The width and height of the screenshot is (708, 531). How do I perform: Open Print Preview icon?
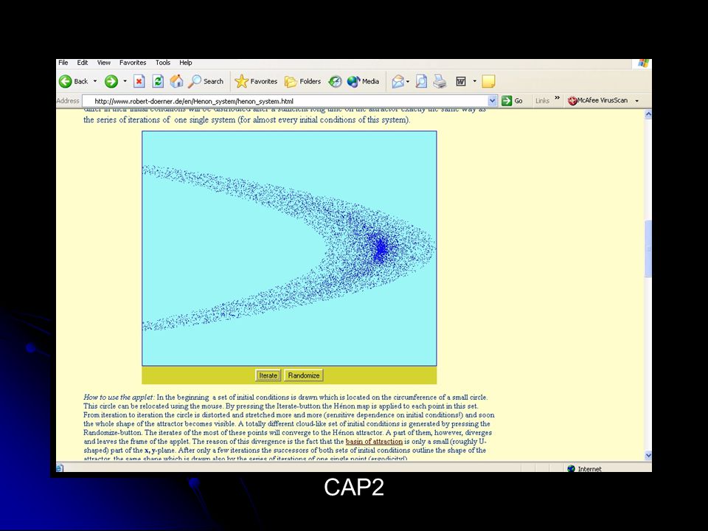tap(421, 81)
